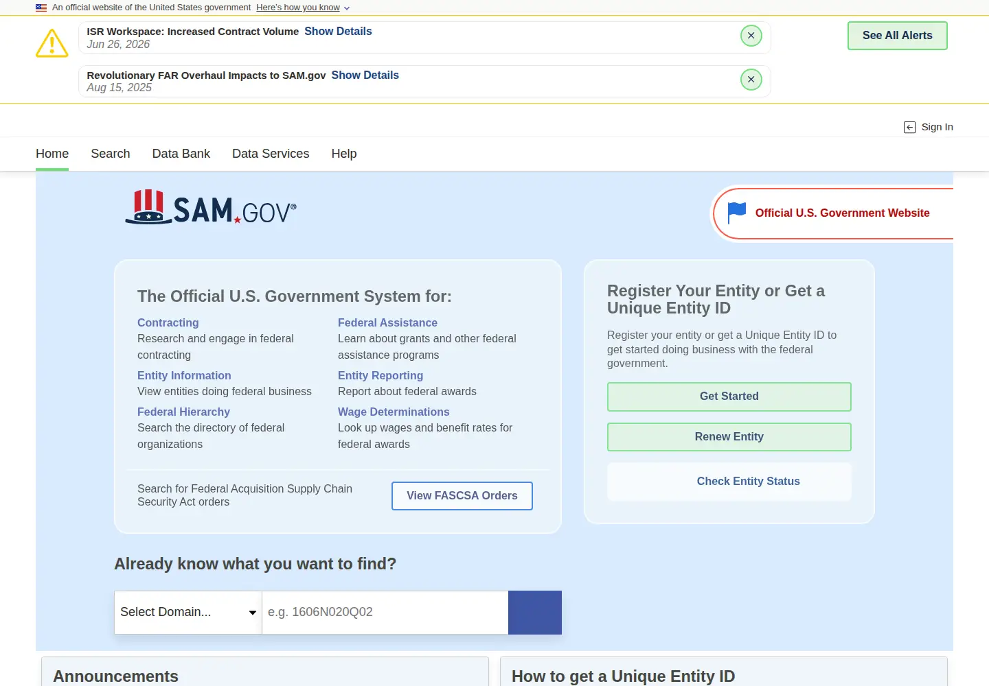The height and width of the screenshot is (686, 989).
Task: Dismiss the ISR Workspace alert
Action: [x=751, y=36]
